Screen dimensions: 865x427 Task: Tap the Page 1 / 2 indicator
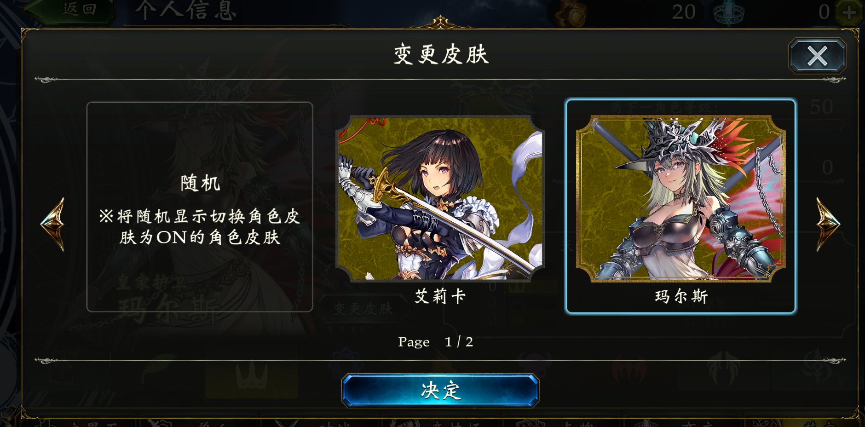point(435,342)
